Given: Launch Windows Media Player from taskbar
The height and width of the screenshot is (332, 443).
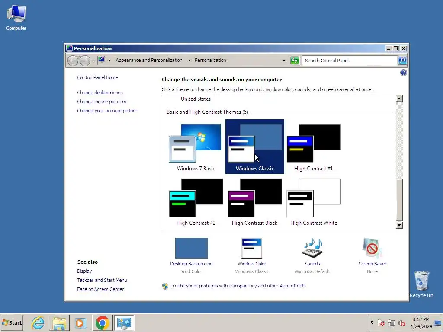Looking at the screenshot, I should tap(80, 322).
